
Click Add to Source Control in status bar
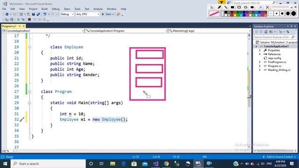point(279,157)
